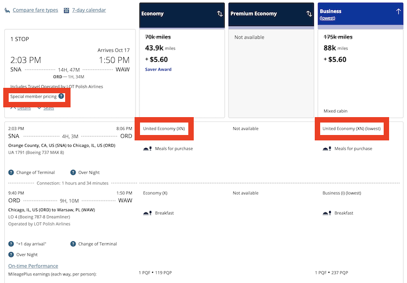Click the seat icon beside Compare fare types
This screenshot has width=407, height=283.
coord(7,10)
